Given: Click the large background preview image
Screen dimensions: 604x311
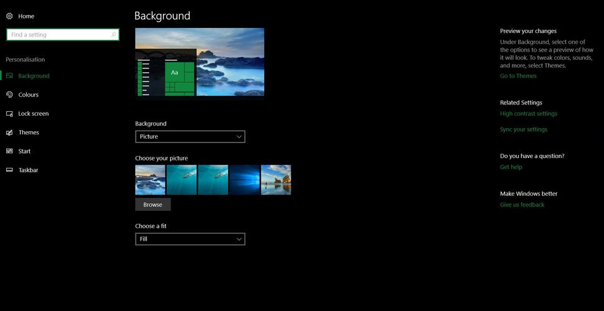Looking at the screenshot, I should coord(199,62).
